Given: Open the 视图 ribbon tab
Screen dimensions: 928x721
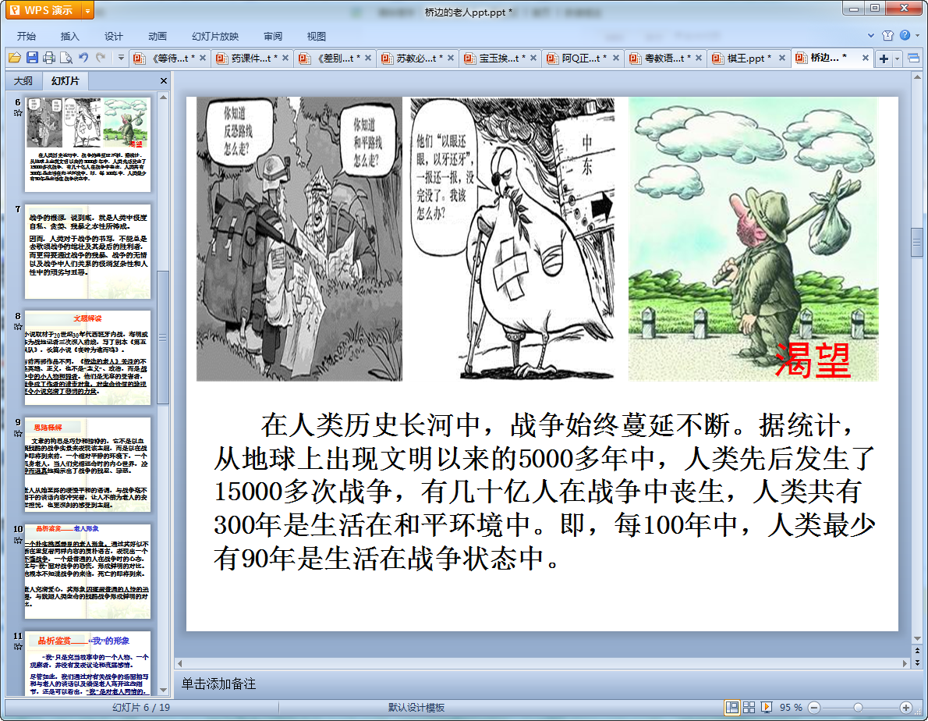Looking at the screenshot, I should coord(316,36).
